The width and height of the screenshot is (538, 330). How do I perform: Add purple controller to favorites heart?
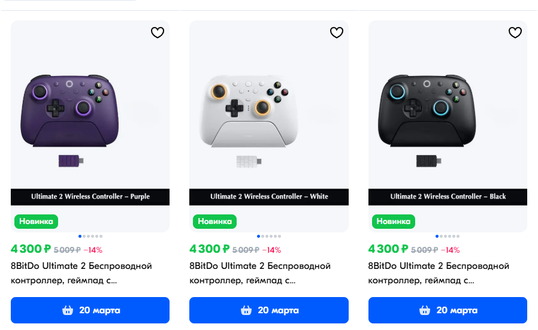click(x=158, y=32)
